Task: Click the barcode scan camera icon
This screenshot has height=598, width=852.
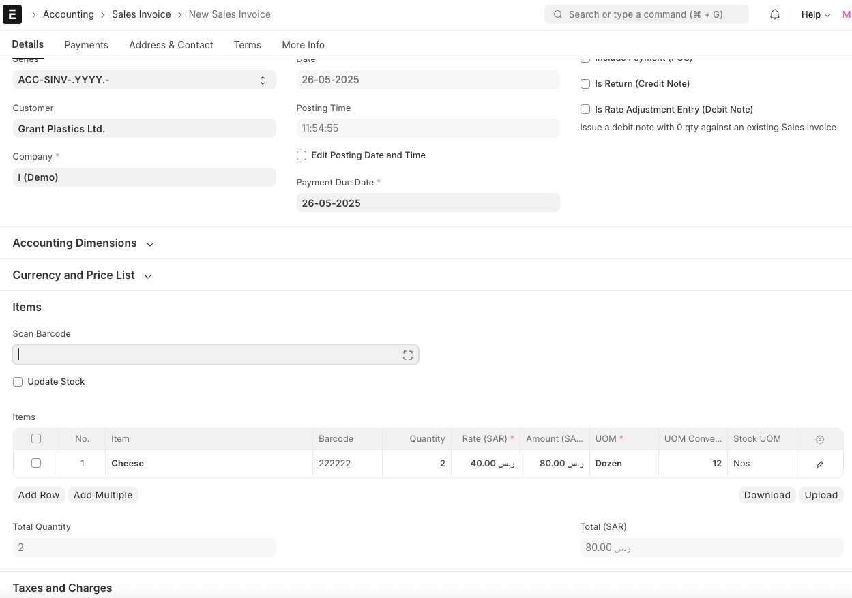Action: [x=408, y=355]
